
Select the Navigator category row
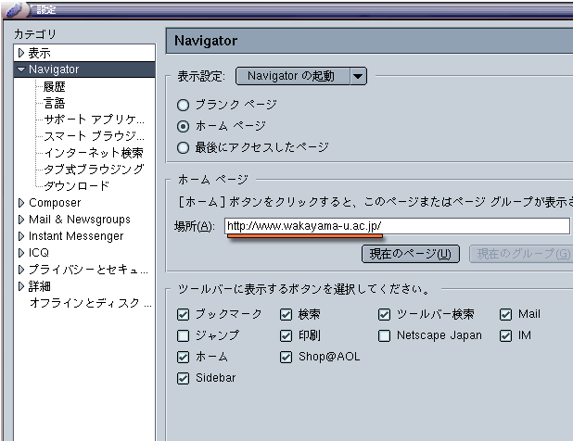tap(84, 69)
